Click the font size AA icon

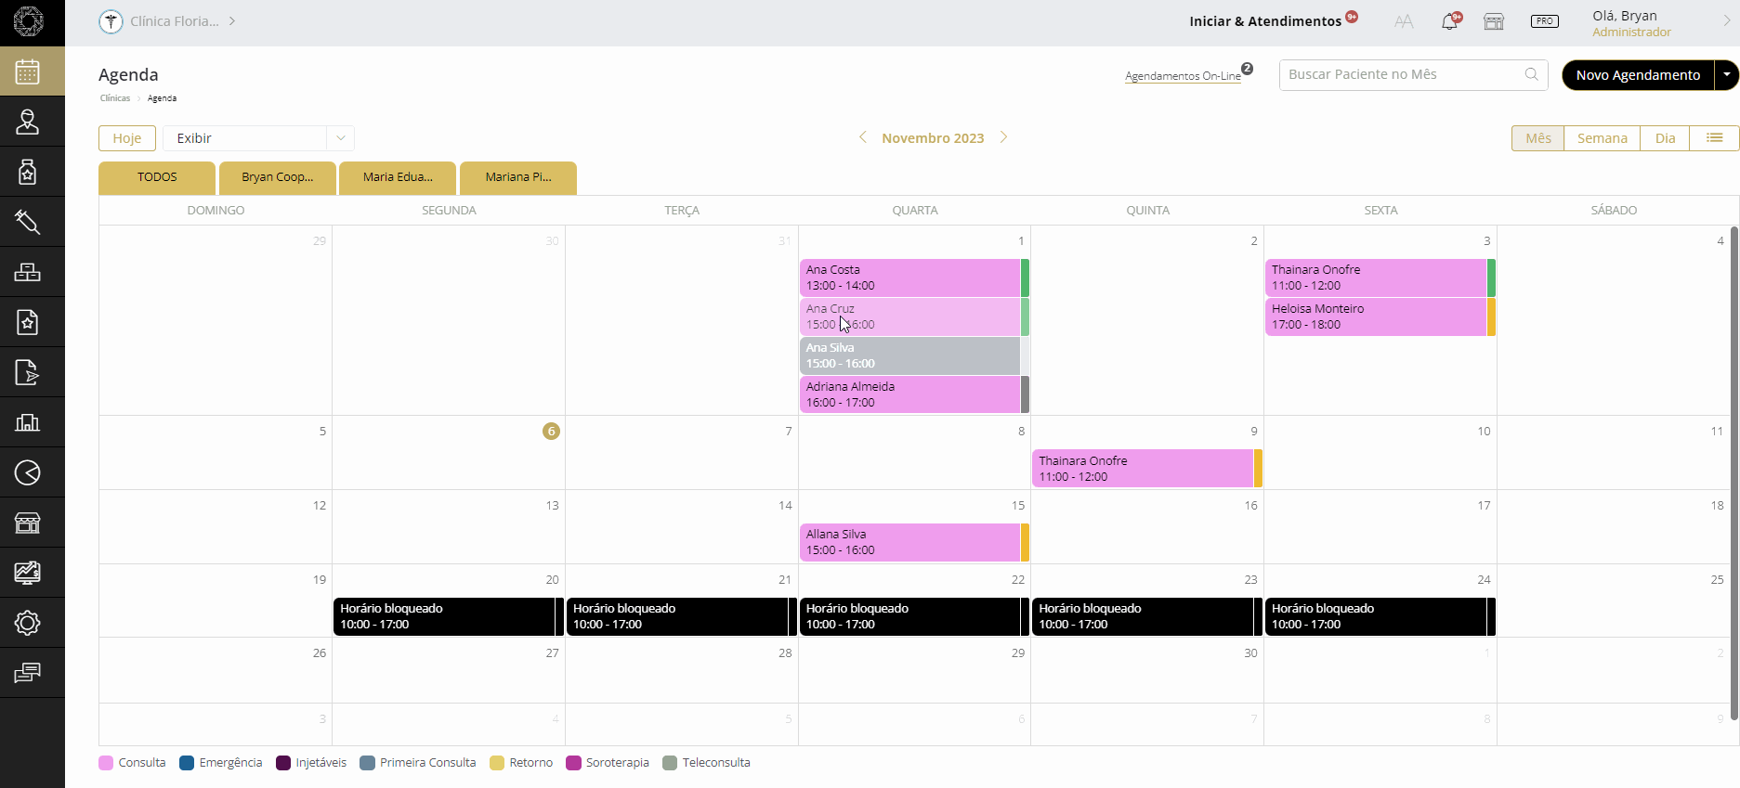tap(1404, 21)
